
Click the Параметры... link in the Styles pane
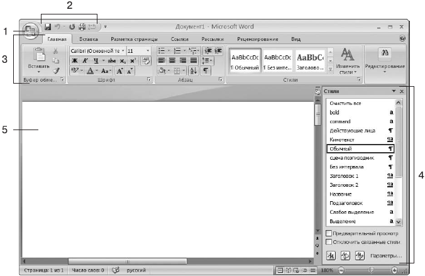coord(385,257)
